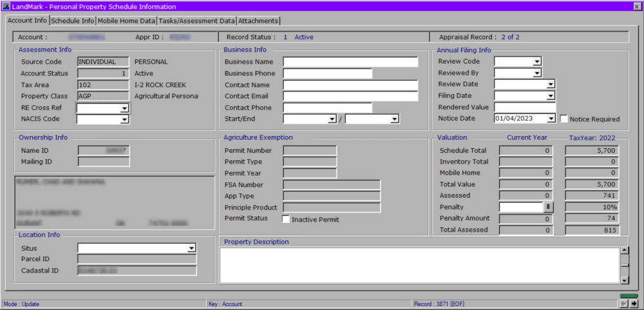644x310 pixels.
Task: Toggle the Inactive Permit checkbox
Action: tap(286, 219)
